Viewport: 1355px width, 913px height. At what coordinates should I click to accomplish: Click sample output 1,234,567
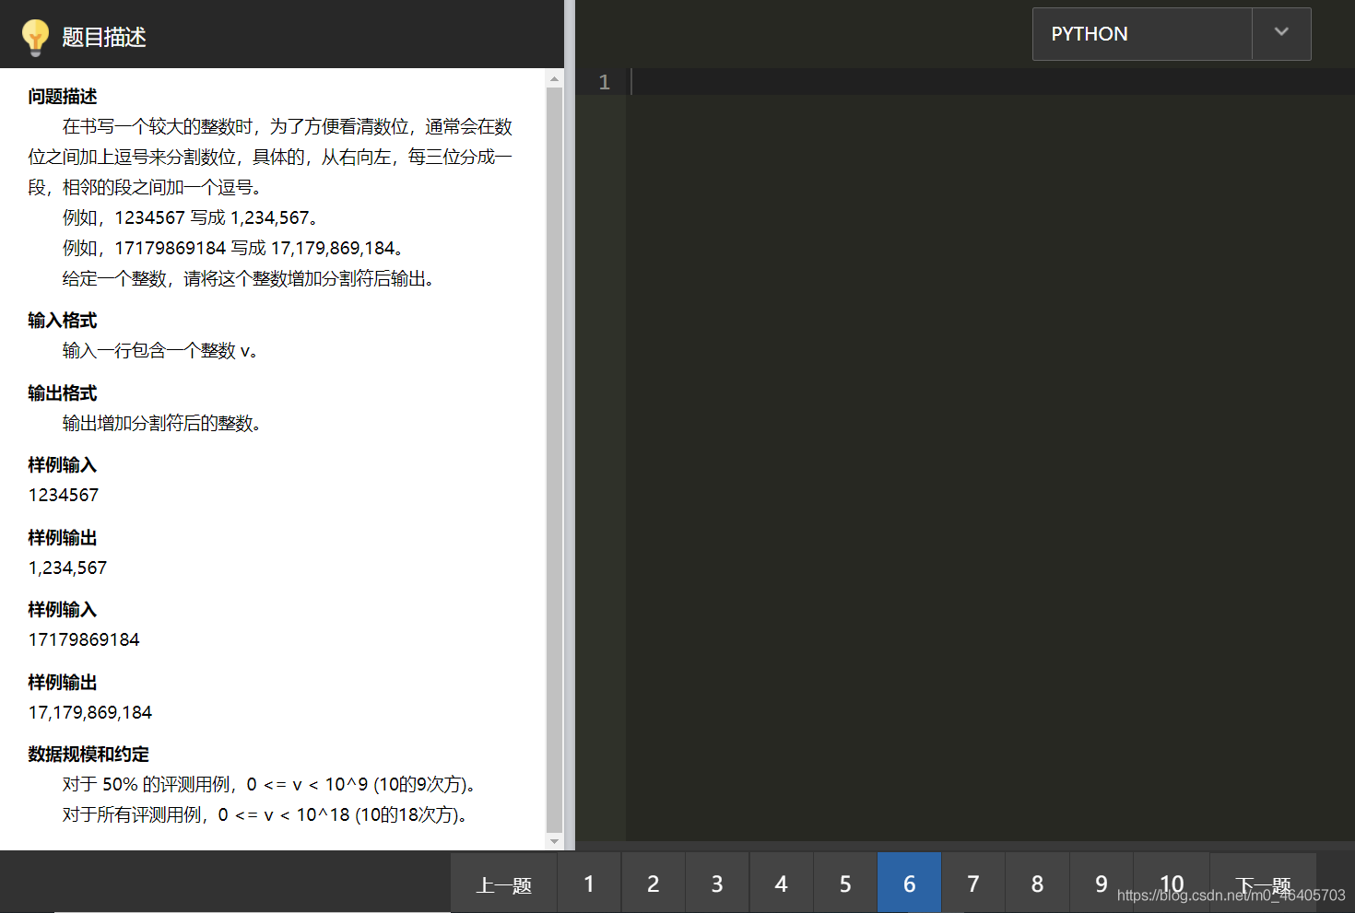tap(67, 568)
